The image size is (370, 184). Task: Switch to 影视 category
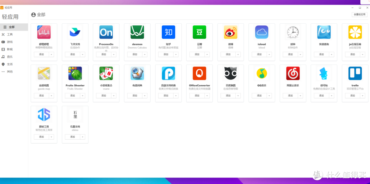14,49
